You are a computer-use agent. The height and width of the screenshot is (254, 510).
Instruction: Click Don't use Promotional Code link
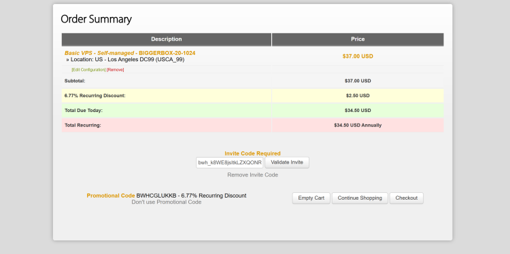pos(167,202)
